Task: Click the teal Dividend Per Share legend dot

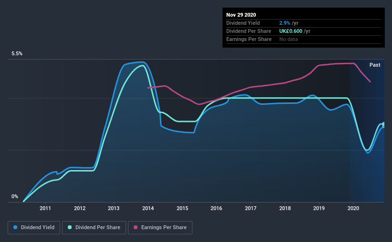Action: pyautogui.click(x=70, y=227)
